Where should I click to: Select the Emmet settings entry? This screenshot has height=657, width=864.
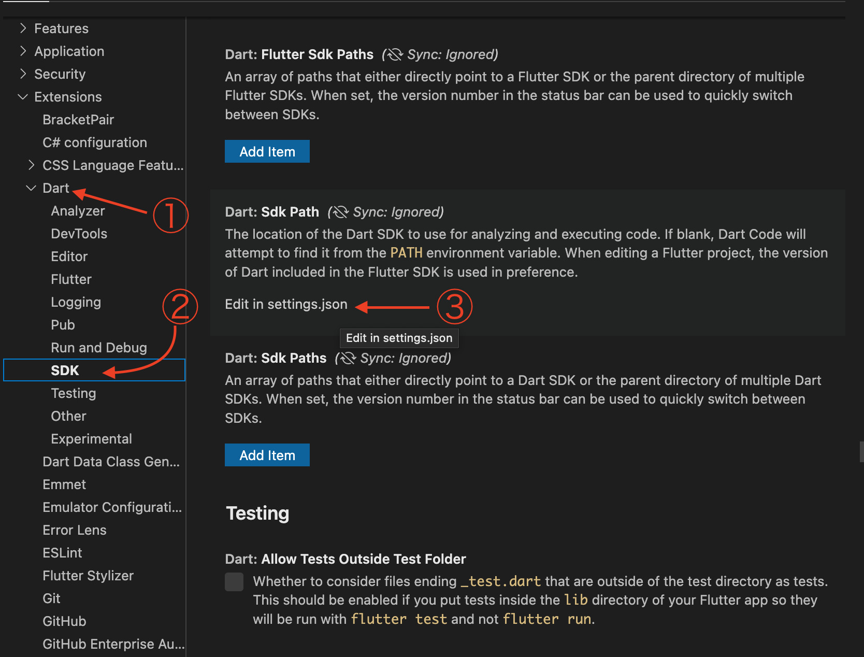tap(64, 484)
